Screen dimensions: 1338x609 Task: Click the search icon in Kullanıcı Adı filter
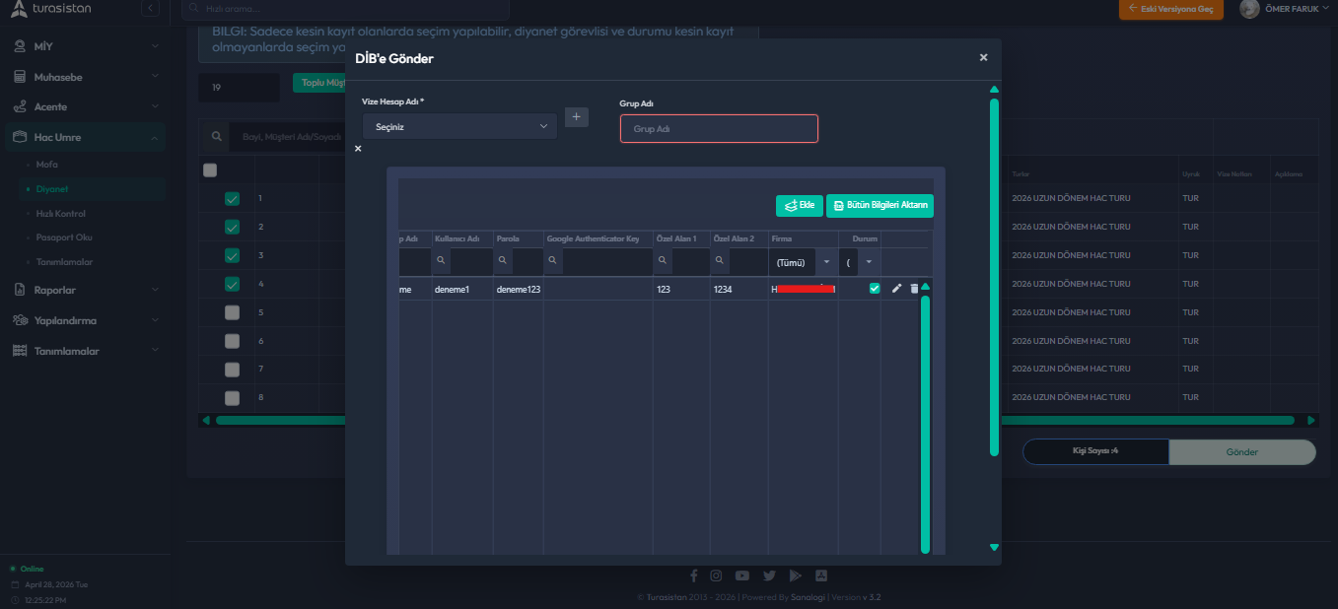tap(442, 262)
